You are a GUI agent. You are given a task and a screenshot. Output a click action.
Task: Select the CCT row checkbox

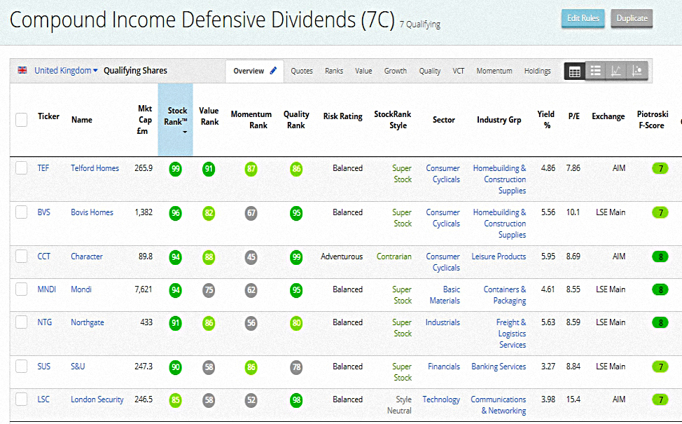(x=21, y=257)
